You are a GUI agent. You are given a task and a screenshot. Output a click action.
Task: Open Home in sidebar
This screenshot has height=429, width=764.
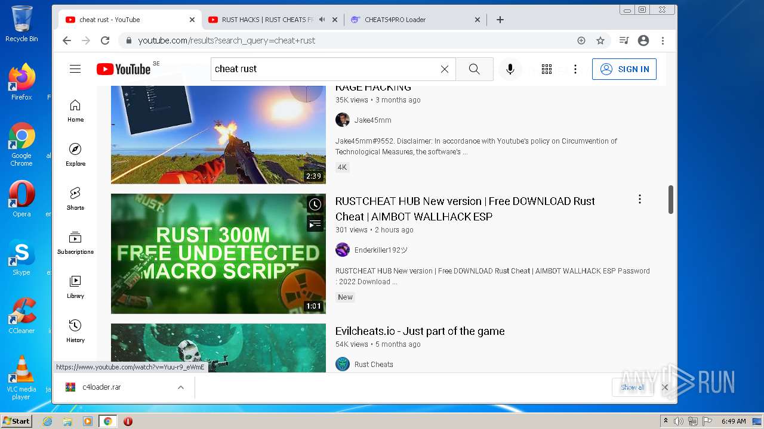click(75, 111)
